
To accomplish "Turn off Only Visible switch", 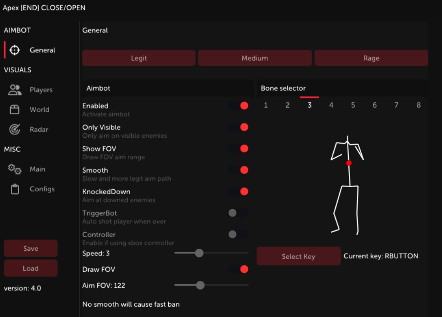I will pos(238,127).
